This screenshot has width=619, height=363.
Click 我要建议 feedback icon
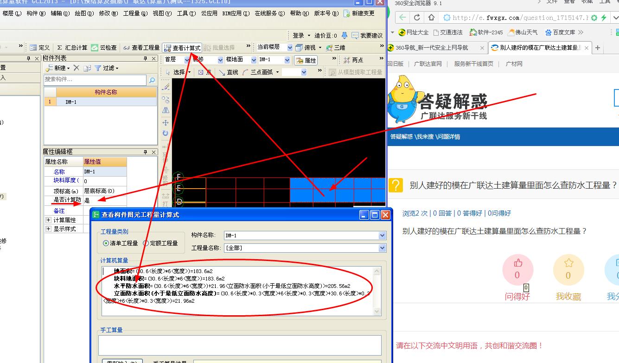[x=367, y=36]
